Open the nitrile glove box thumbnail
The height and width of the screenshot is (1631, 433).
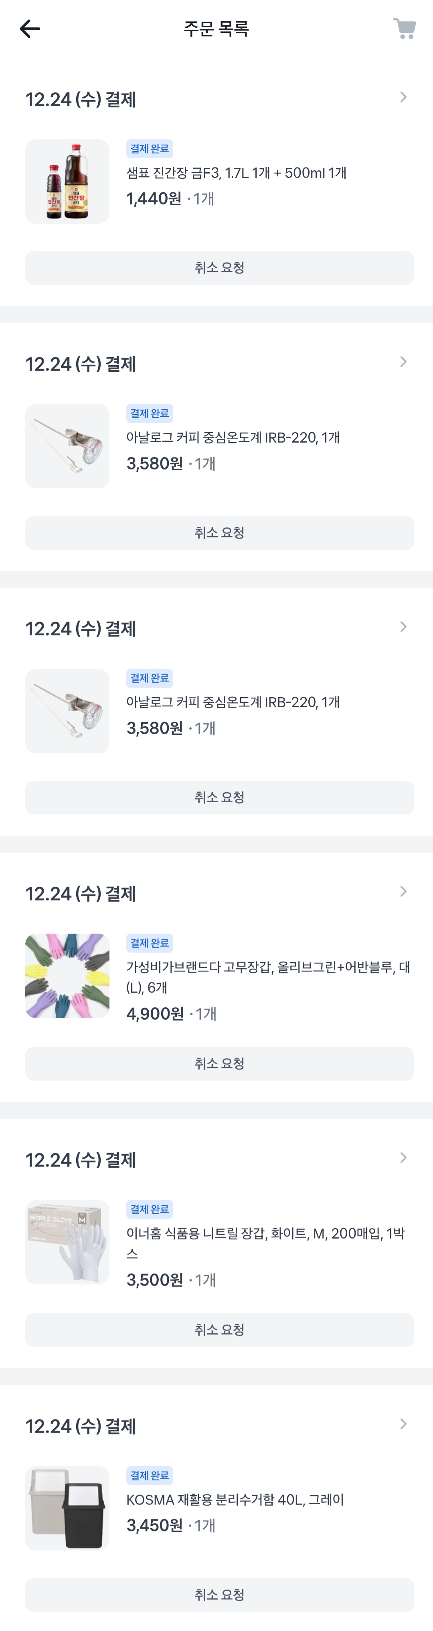pyautogui.click(x=67, y=1241)
